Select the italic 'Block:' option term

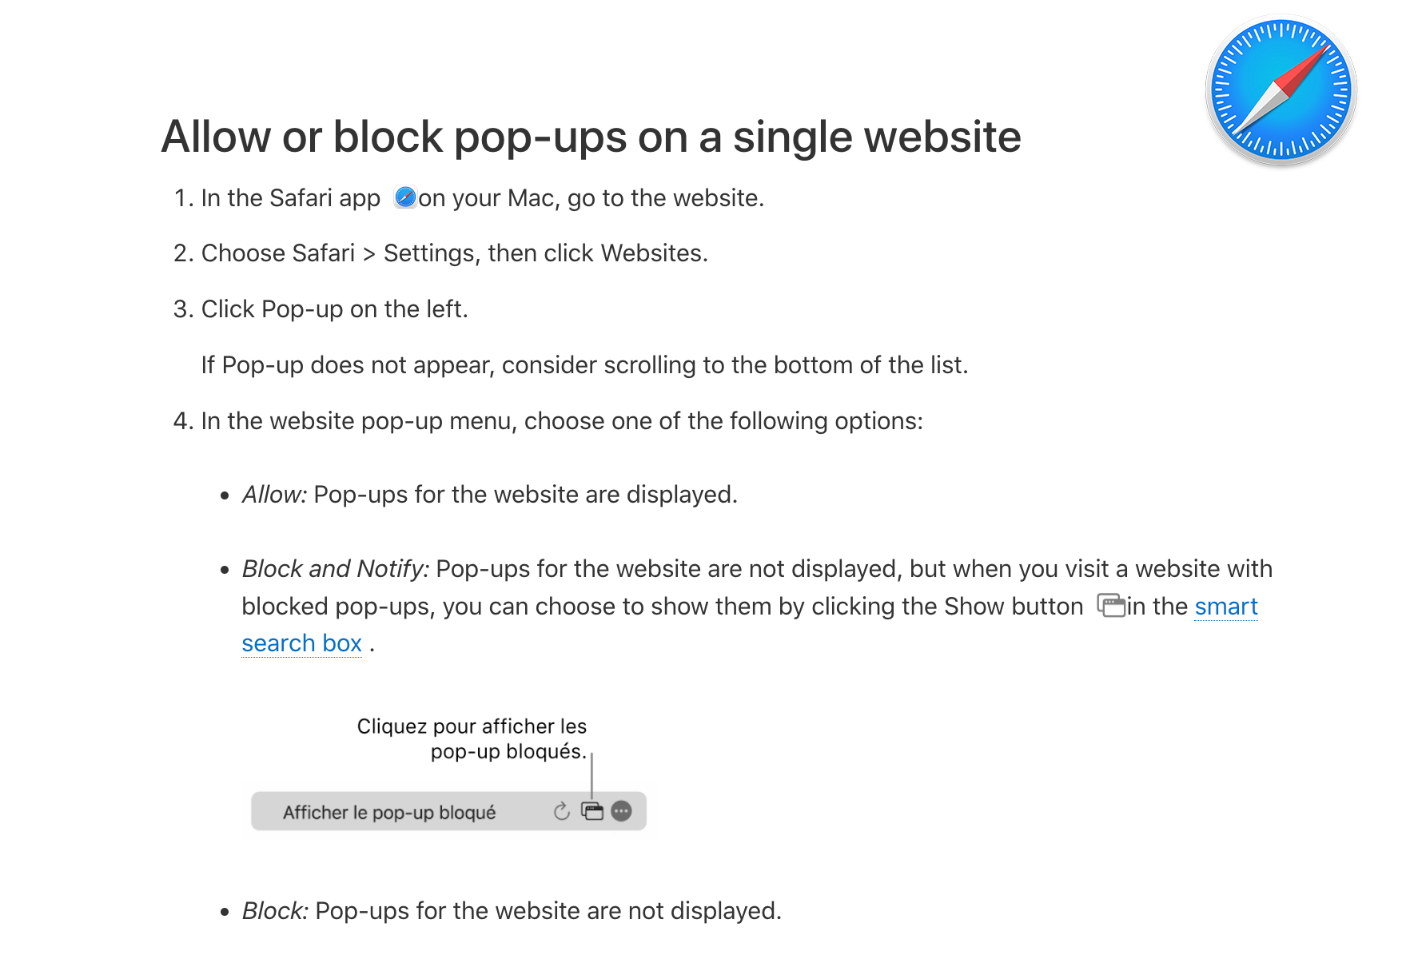pyautogui.click(x=275, y=911)
